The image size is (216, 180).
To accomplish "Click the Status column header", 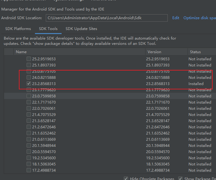I will tap(195, 52).
